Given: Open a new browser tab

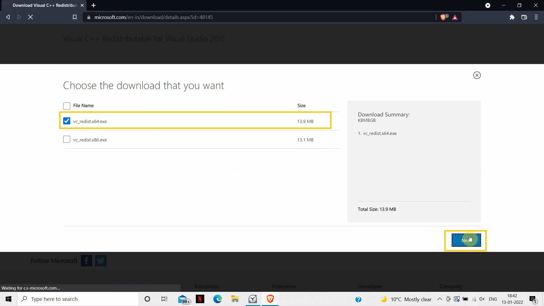Looking at the screenshot, I should 93,5.
